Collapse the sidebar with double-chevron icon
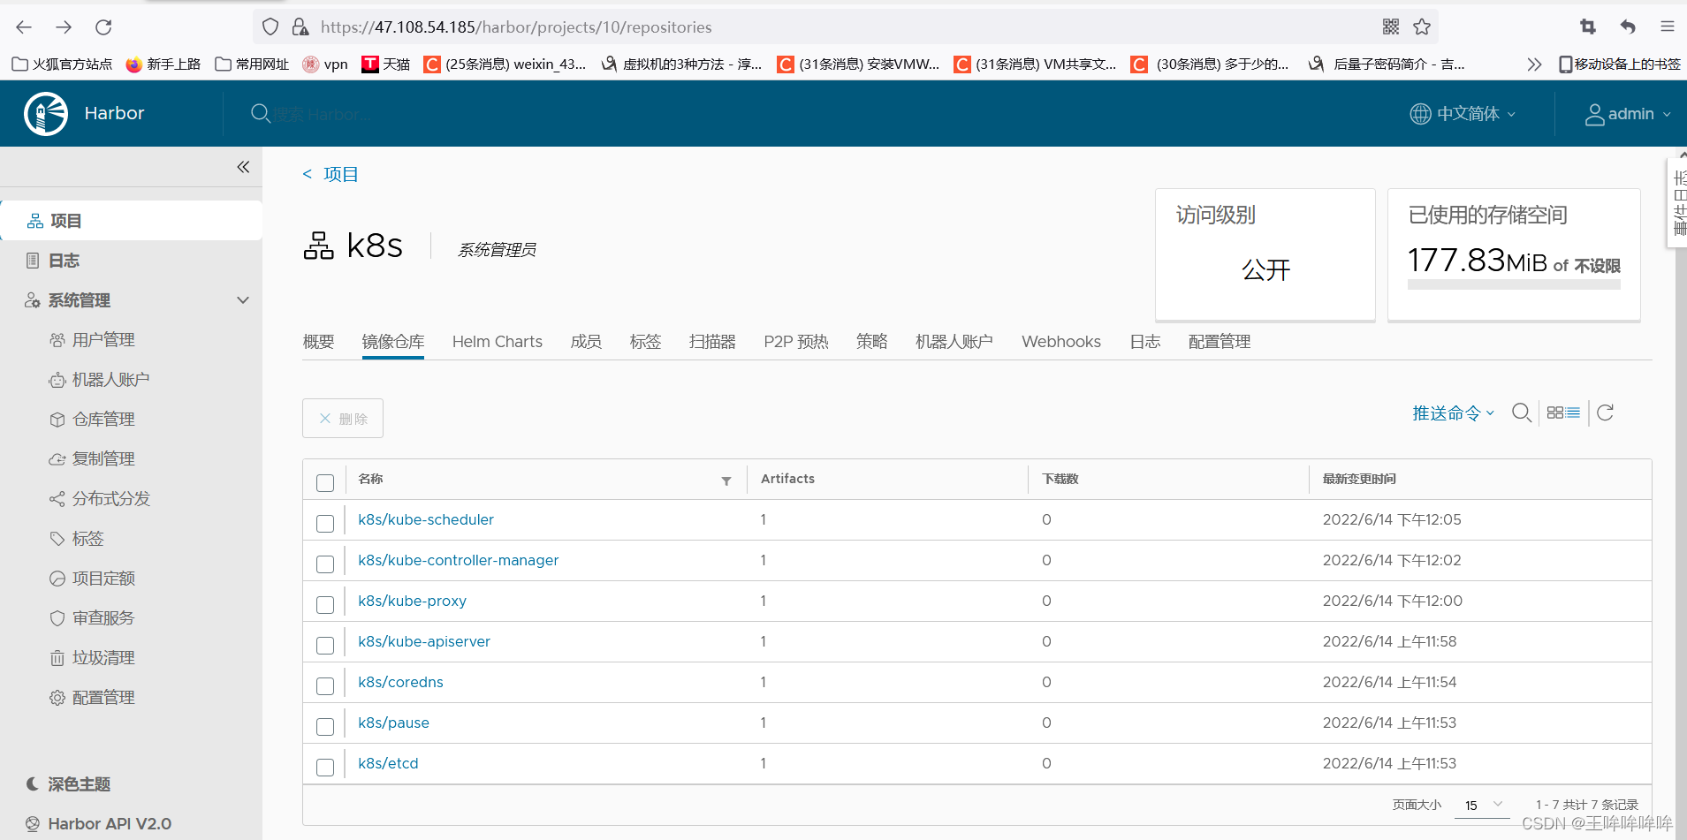This screenshot has height=840, width=1687. click(x=243, y=166)
